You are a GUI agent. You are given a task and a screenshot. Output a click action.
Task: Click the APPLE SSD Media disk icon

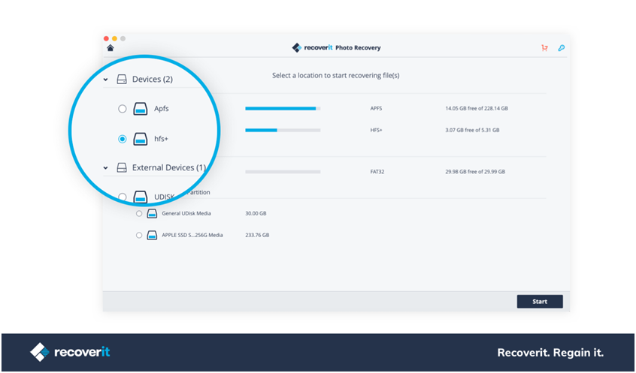click(x=152, y=236)
